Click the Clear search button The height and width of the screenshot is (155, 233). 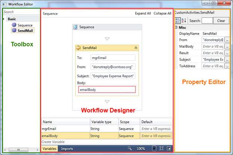click(221, 21)
